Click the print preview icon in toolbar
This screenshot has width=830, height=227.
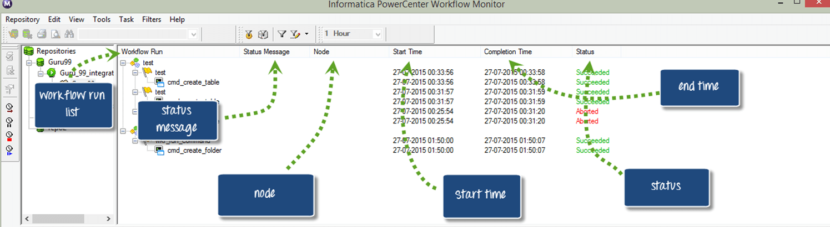pyautogui.click(x=55, y=34)
